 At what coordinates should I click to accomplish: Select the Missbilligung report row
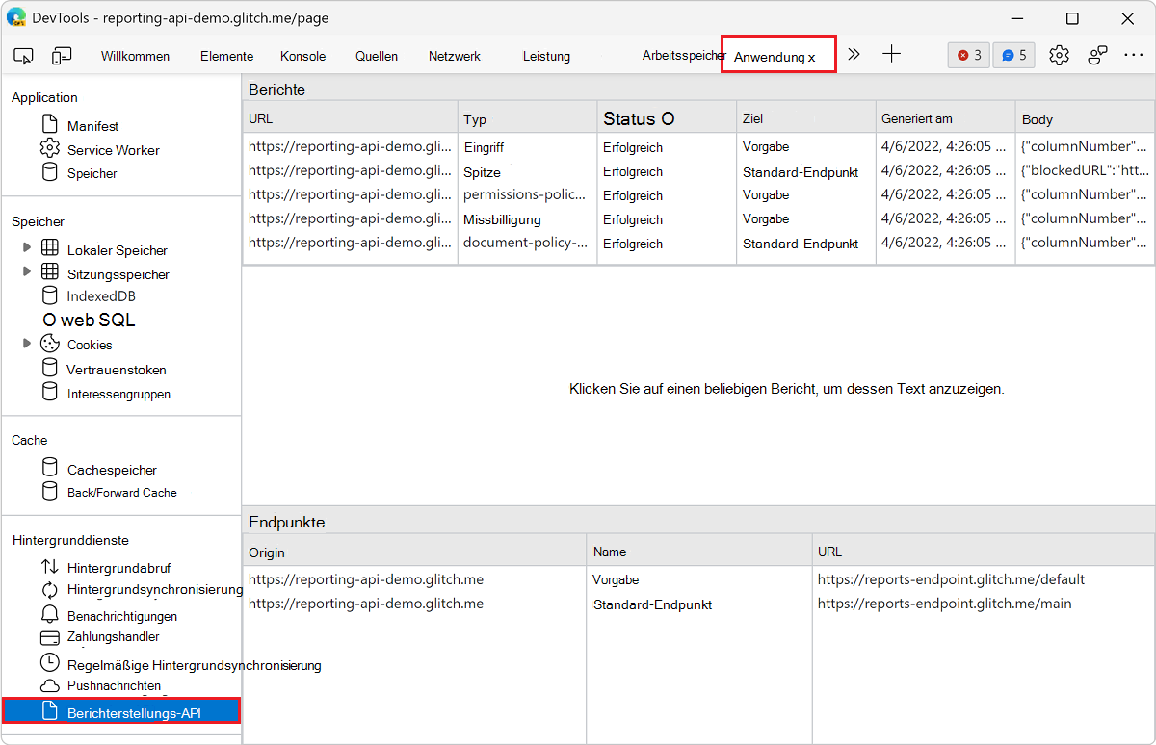[502, 219]
